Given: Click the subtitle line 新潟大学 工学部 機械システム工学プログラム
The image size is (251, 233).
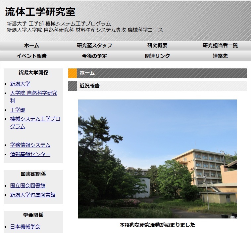Looking at the screenshot, I should click(59, 24).
